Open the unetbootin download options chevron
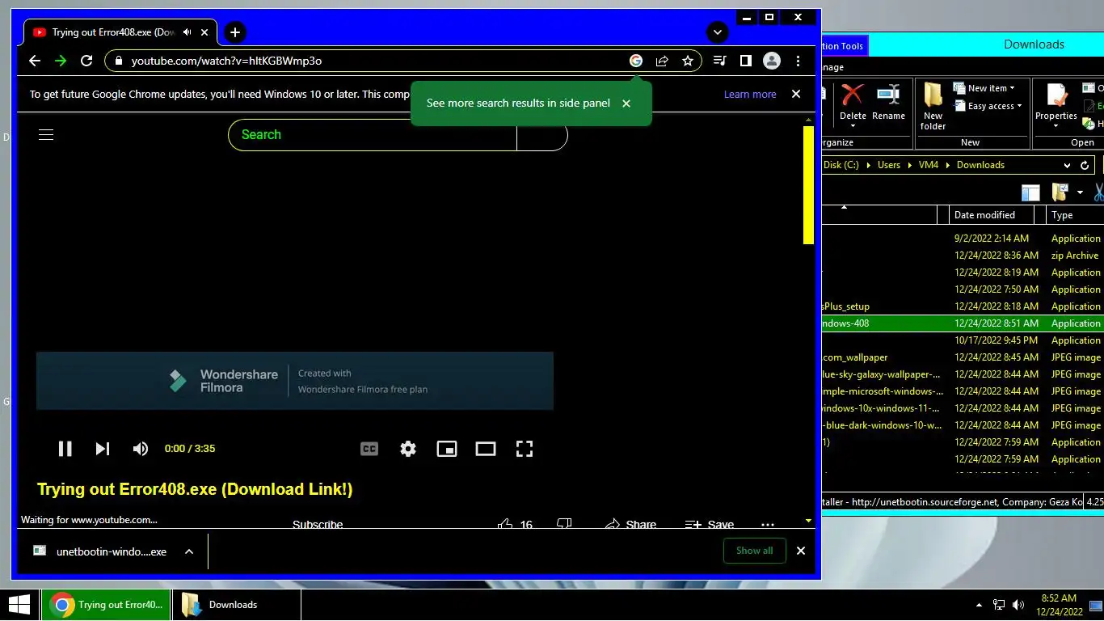Screen dimensions: 1104x621 pyautogui.click(x=189, y=551)
